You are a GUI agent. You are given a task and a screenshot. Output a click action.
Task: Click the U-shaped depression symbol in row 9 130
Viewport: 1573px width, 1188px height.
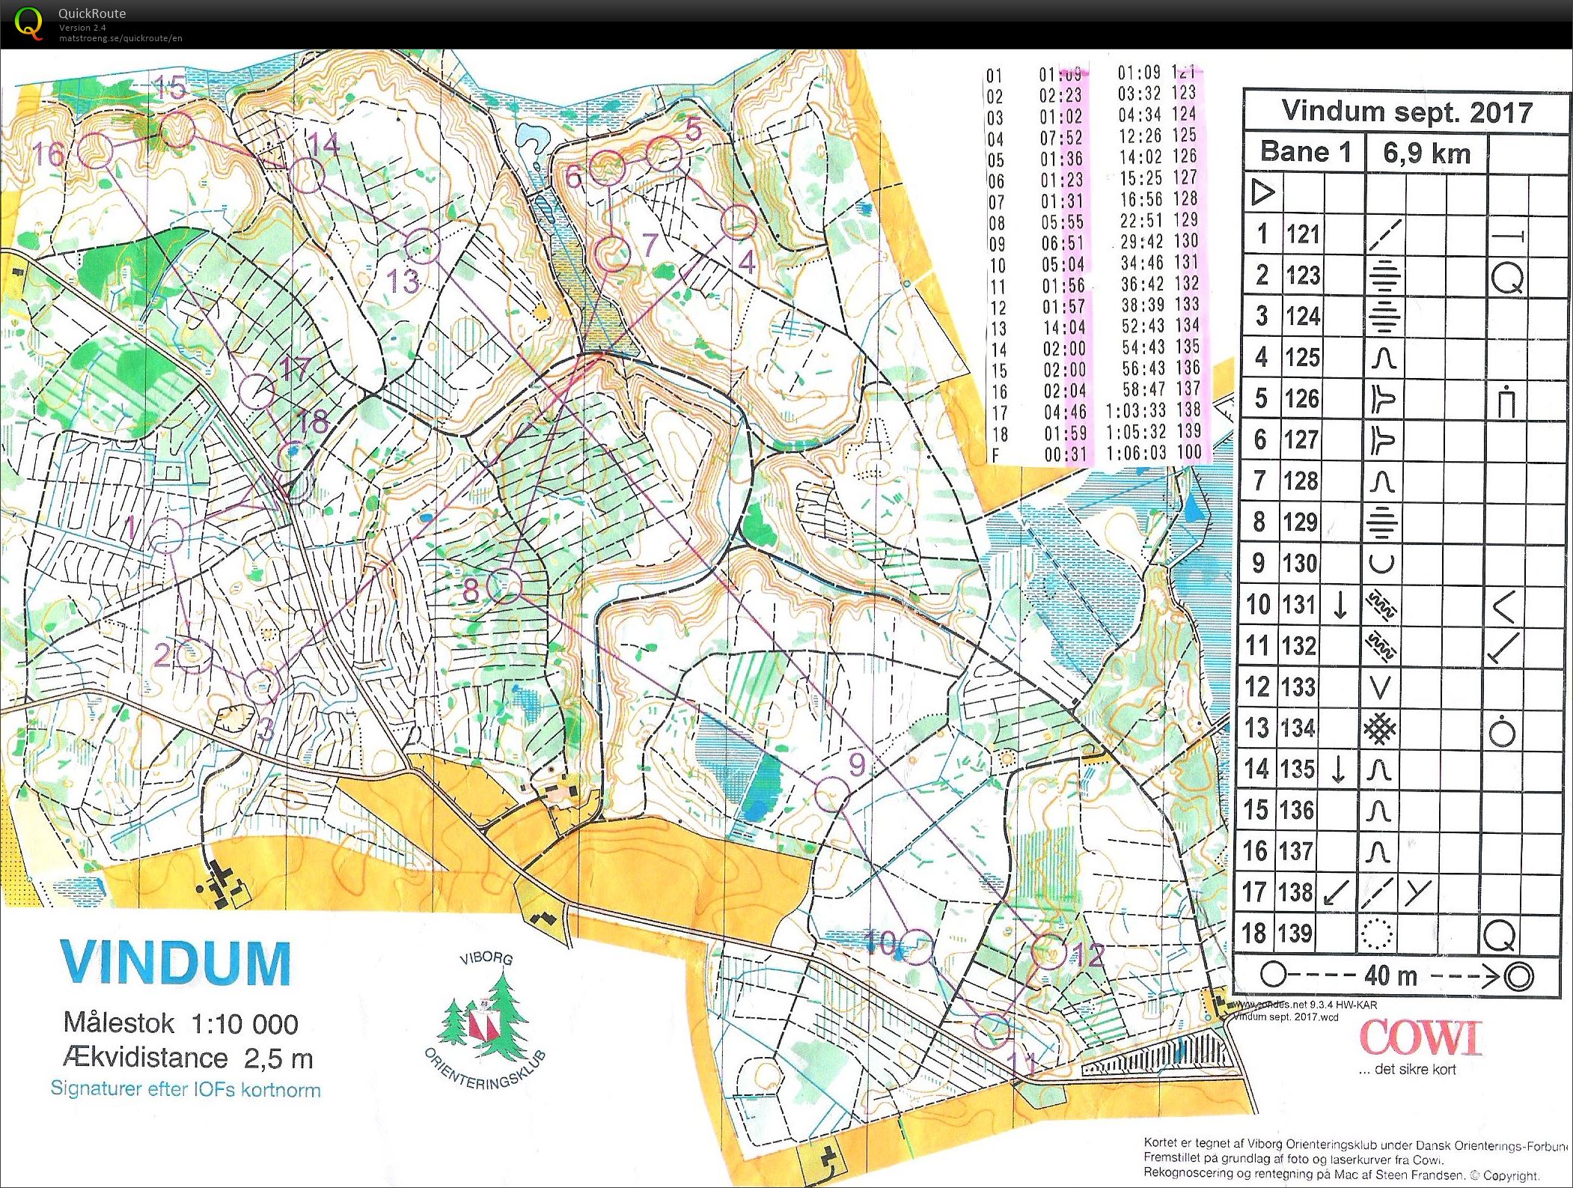click(x=1381, y=563)
